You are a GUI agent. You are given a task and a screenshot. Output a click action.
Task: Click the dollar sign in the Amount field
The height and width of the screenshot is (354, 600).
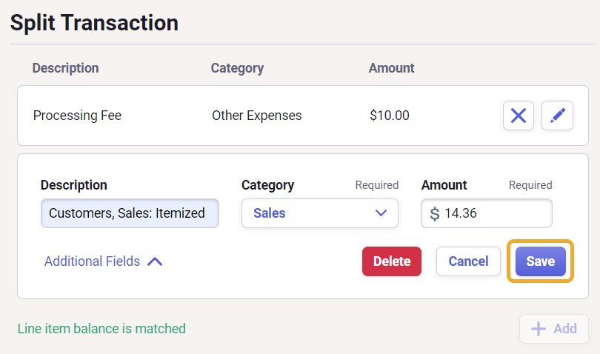point(435,213)
